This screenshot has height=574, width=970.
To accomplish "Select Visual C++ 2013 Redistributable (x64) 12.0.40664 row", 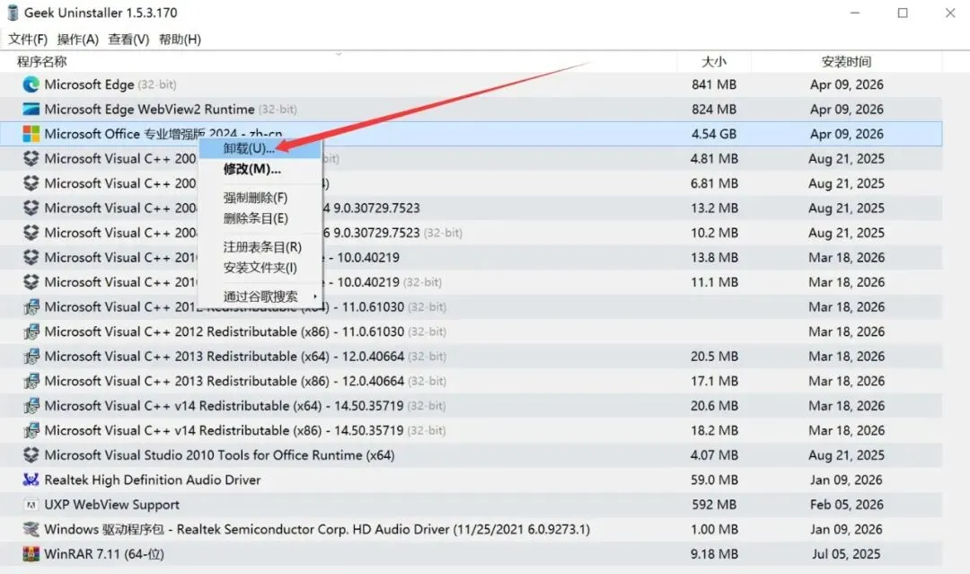I will pyautogui.click(x=245, y=357).
